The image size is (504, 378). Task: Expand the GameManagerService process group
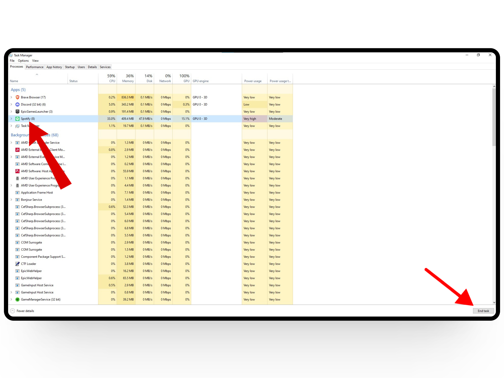tap(11, 300)
